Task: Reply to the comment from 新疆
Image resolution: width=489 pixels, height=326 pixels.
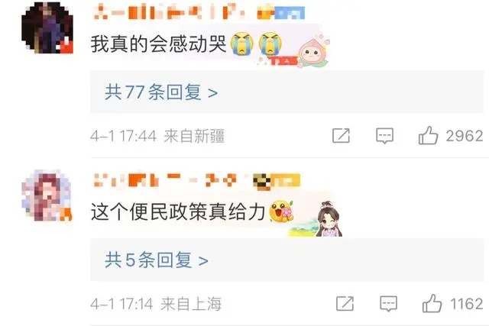Action: tap(384, 136)
